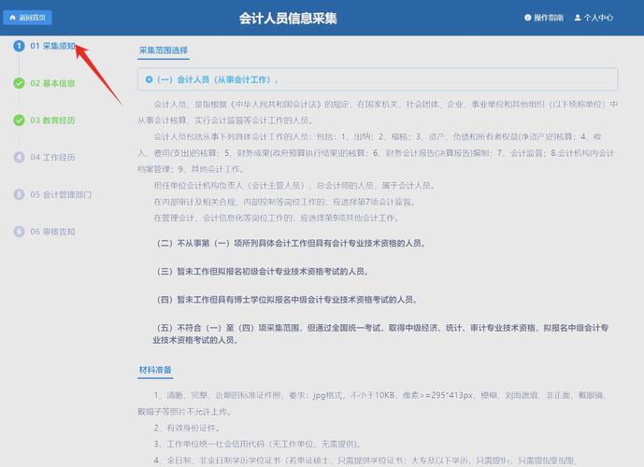Click the 操作指南 info icon
644x467 pixels.
[x=528, y=18]
